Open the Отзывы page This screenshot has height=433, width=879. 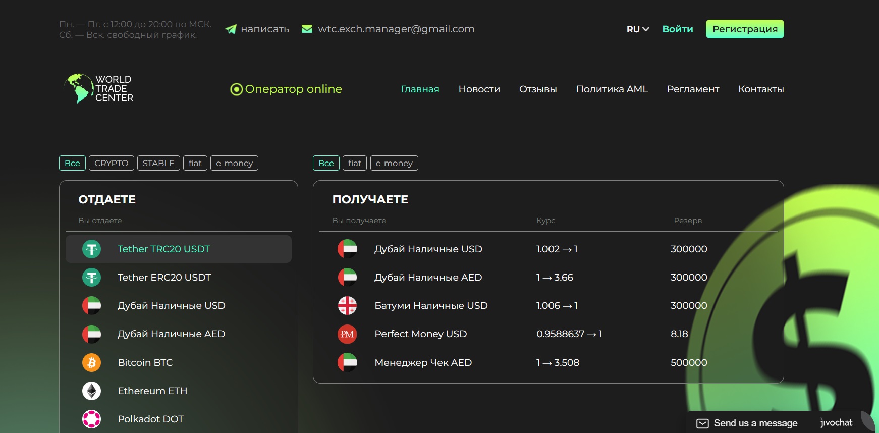[538, 89]
